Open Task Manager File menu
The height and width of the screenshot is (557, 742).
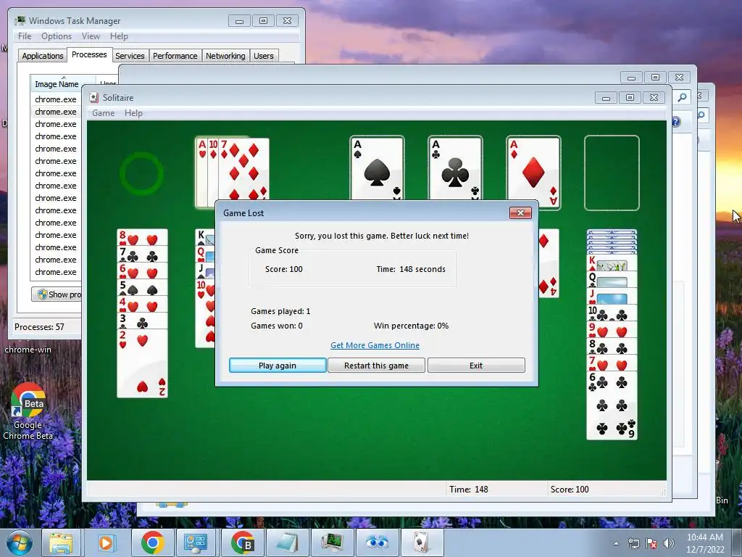[x=25, y=36]
